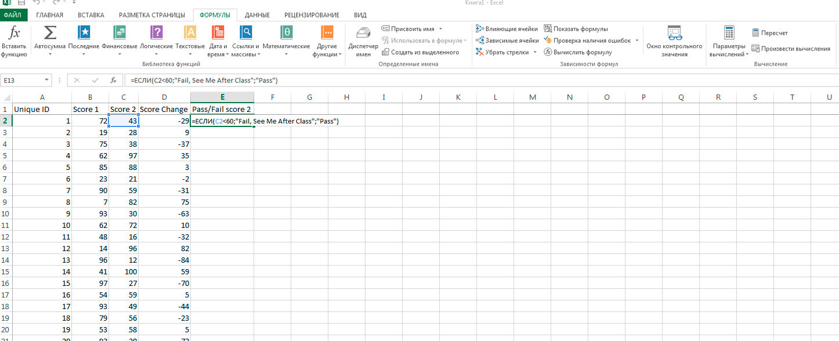Screen dimensions: 839x341
Task: Click inside the formula bar text
Action: point(348,81)
